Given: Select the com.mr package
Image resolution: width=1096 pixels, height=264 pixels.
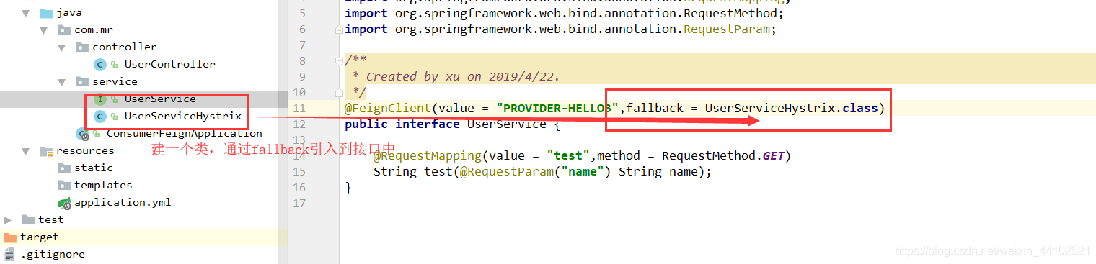Looking at the screenshot, I should coord(94,29).
